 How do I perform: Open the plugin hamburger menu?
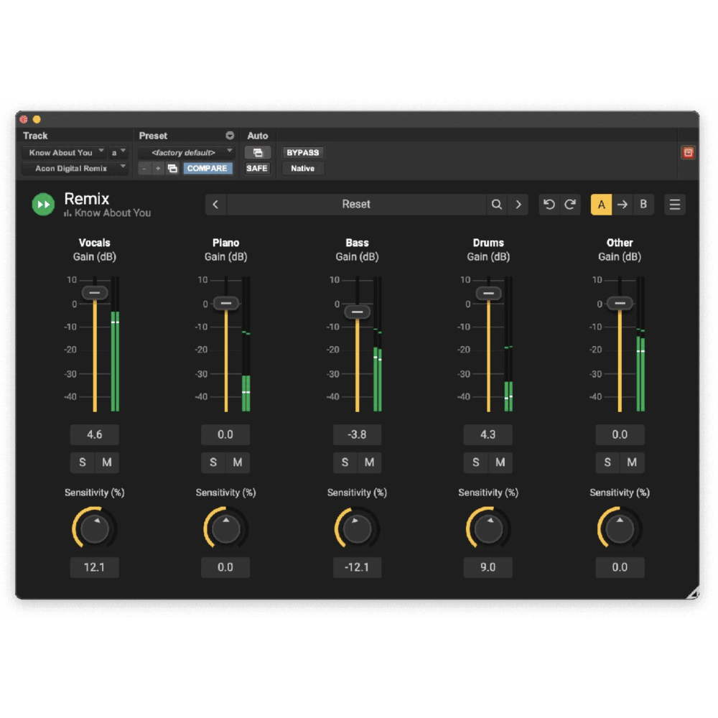[x=674, y=205]
